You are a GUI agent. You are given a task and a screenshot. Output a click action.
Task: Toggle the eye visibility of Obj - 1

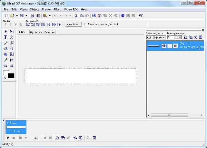[x=164, y=46]
